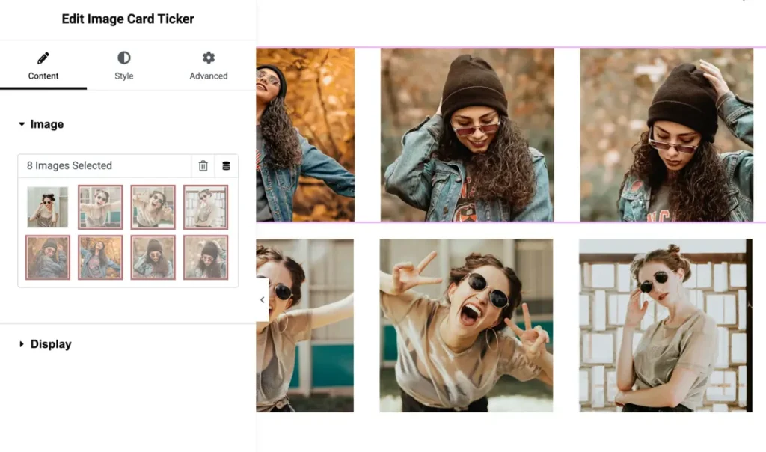Viewport: 766px width, 452px height.
Task: Collapse the editor panel with the arrow handle
Action: [263, 300]
